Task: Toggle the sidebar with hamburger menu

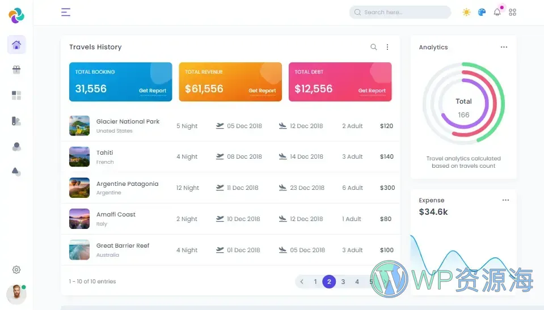Action: click(66, 12)
